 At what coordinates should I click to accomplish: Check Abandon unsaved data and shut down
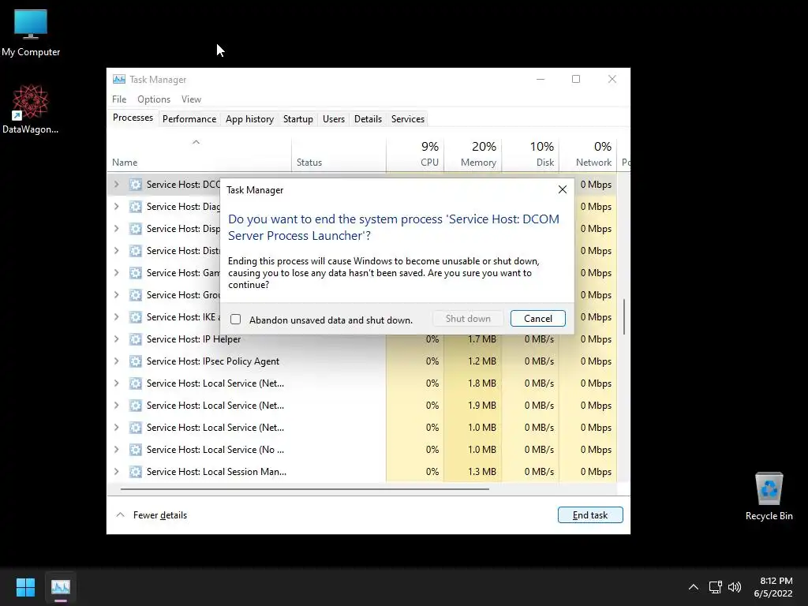coord(235,320)
